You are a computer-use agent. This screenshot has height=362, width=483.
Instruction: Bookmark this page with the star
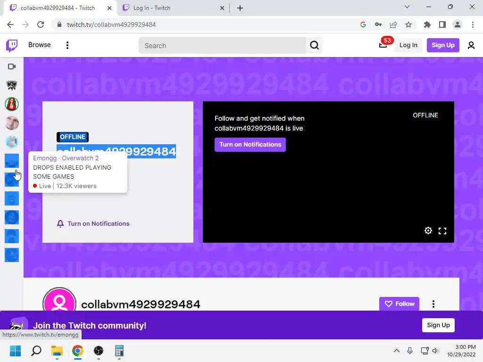click(408, 25)
